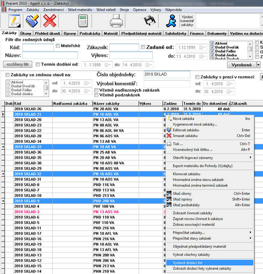This screenshot has width=263, height=274.
Task: Click the Kód filter input field
Action: [x=38, y=47]
